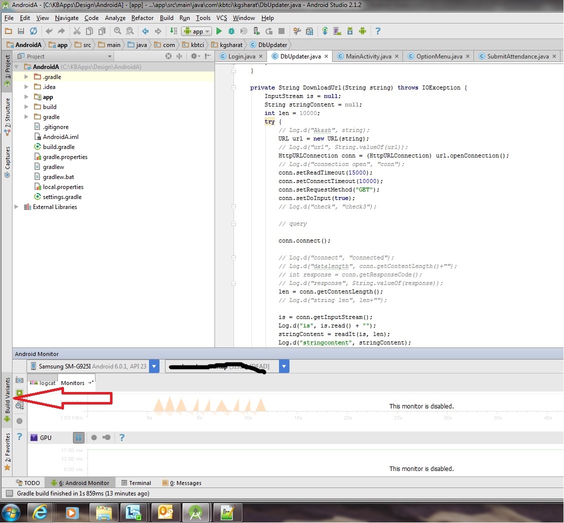The height and width of the screenshot is (523, 564).
Task: Click the Save All toolbar icon
Action: pos(21,31)
